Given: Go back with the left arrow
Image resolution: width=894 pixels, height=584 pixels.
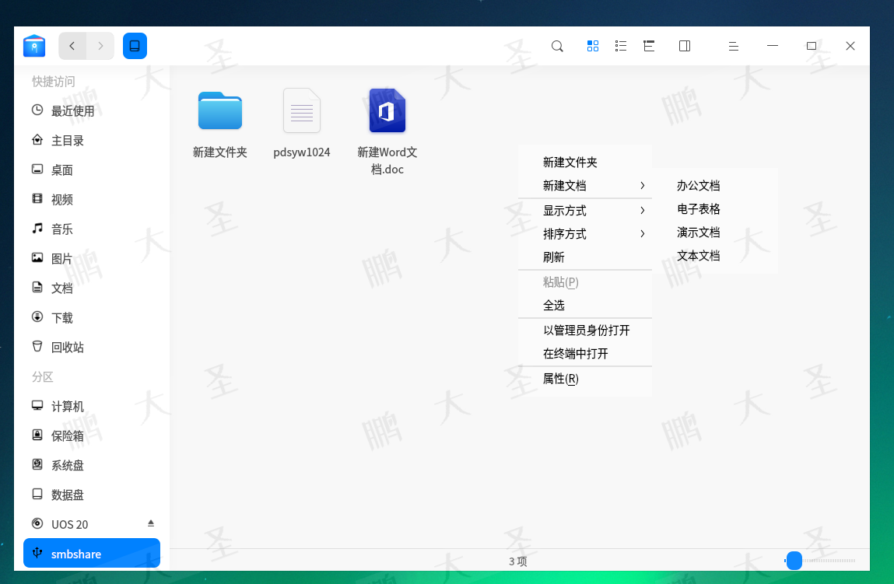Looking at the screenshot, I should tap(72, 46).
